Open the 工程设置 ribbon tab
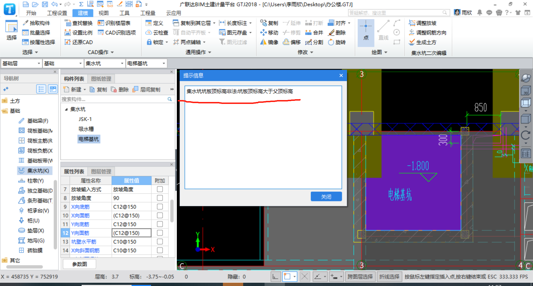Screen dimensions: 533x286 point(57,13)
